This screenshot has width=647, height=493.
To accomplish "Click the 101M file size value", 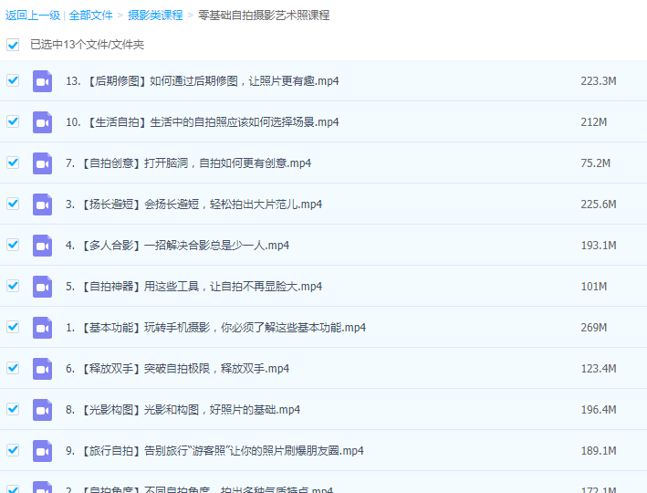I will click(x=594, y=287).
